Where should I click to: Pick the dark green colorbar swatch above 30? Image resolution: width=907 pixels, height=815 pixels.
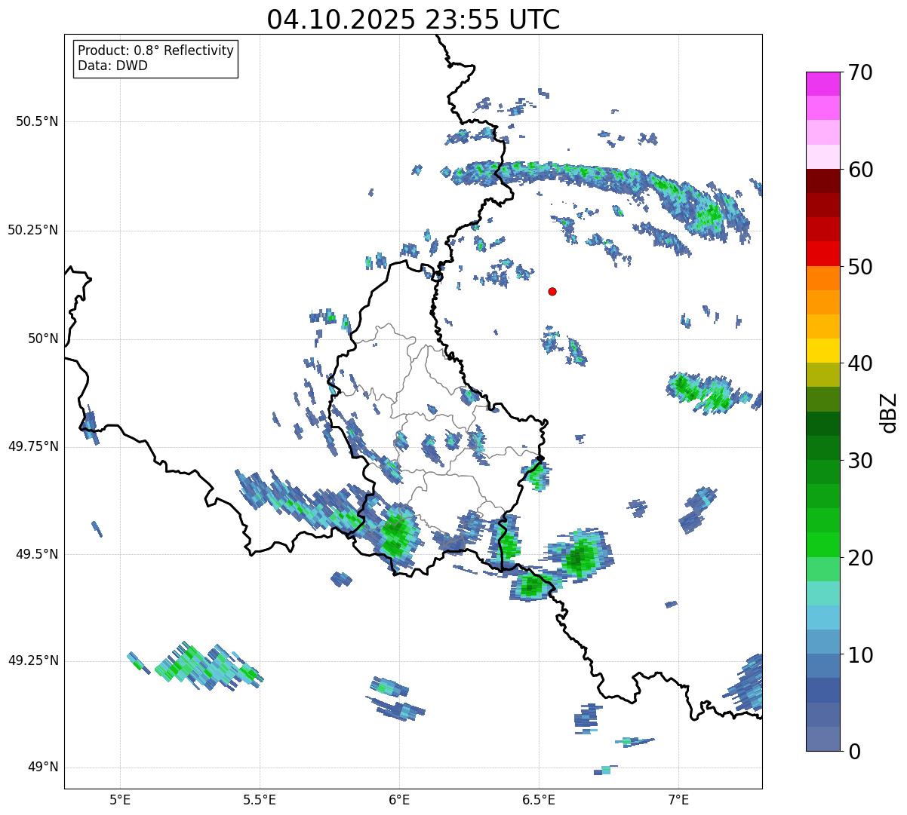(x=823, y=448)
